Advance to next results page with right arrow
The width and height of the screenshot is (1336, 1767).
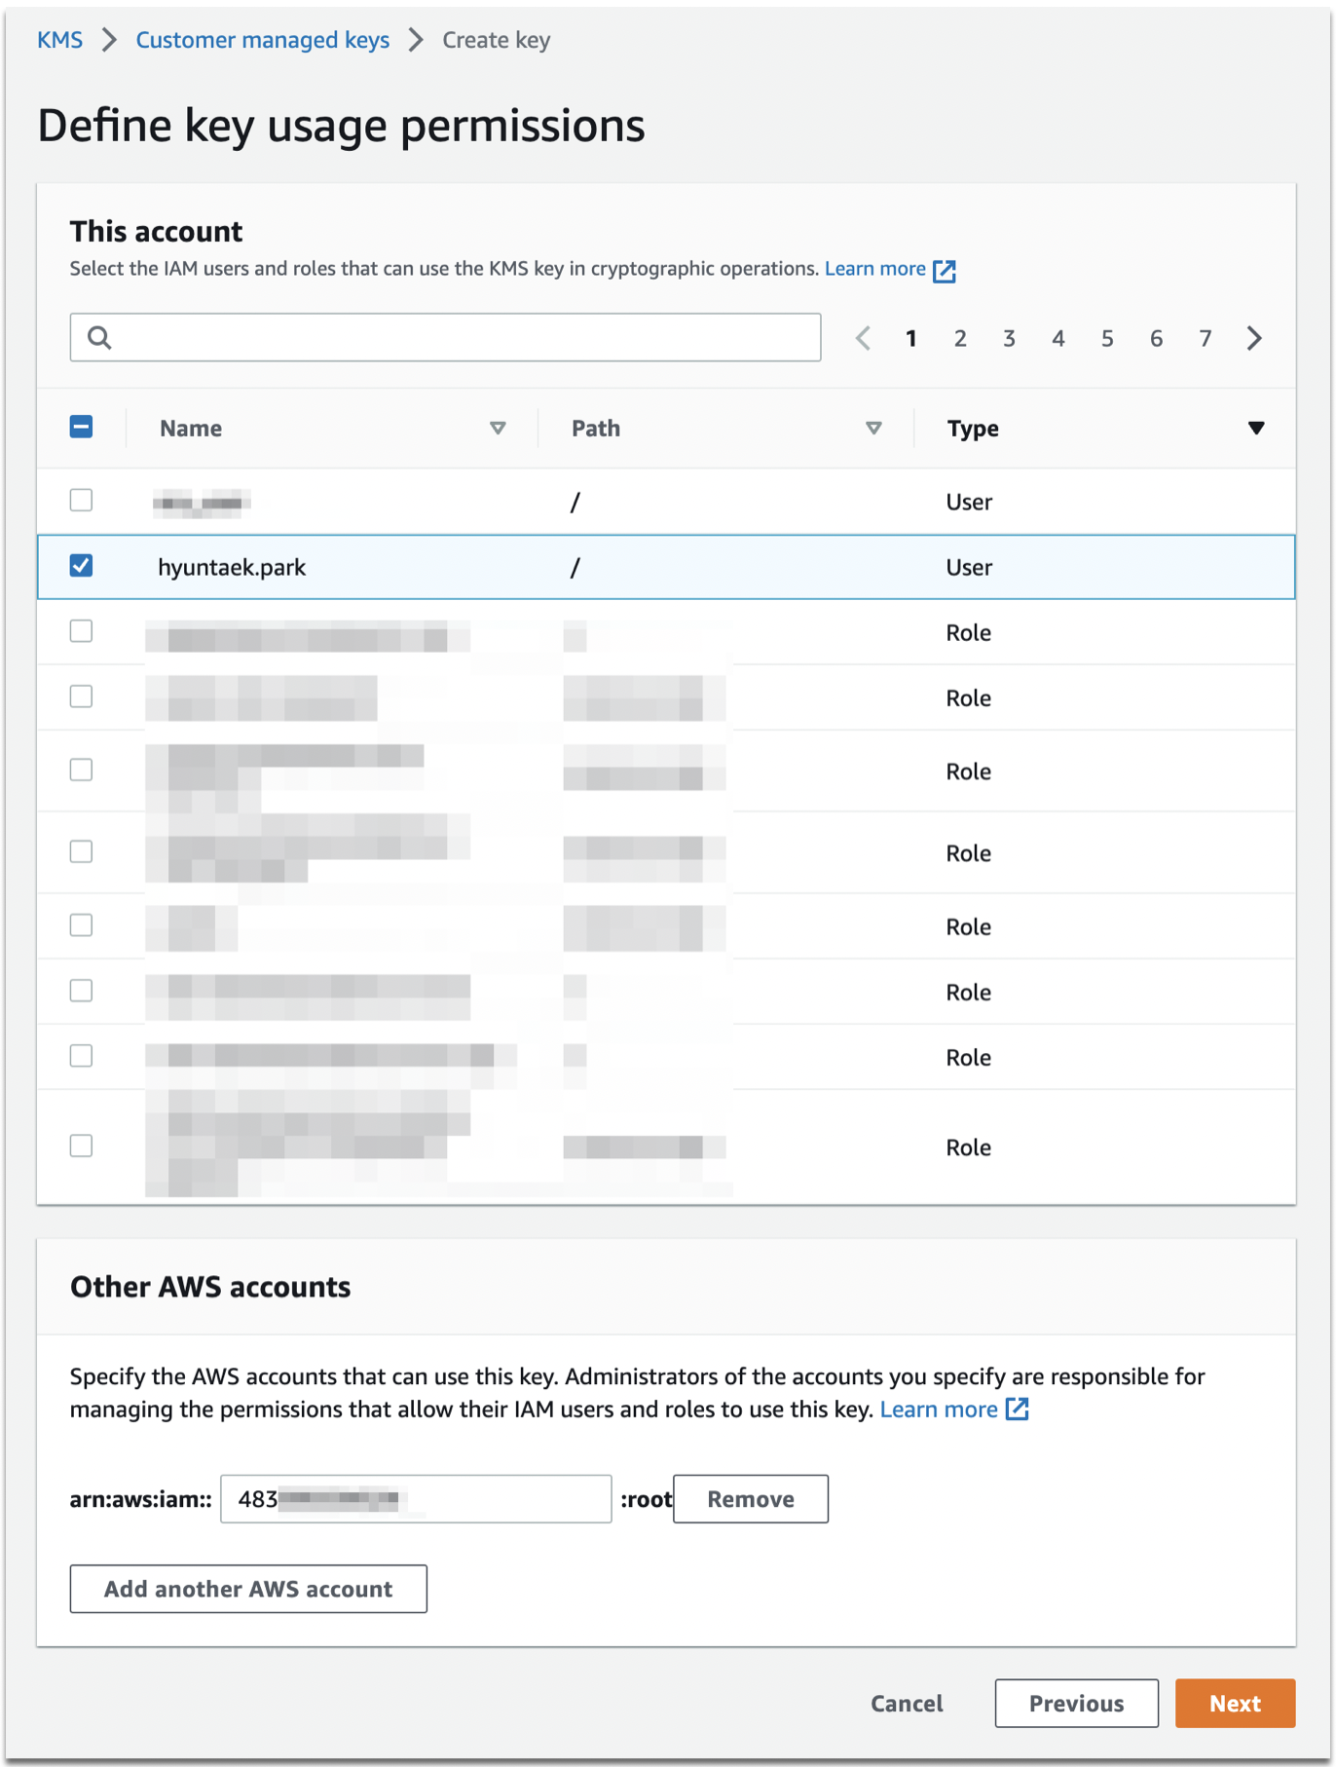coord(1254,338)
